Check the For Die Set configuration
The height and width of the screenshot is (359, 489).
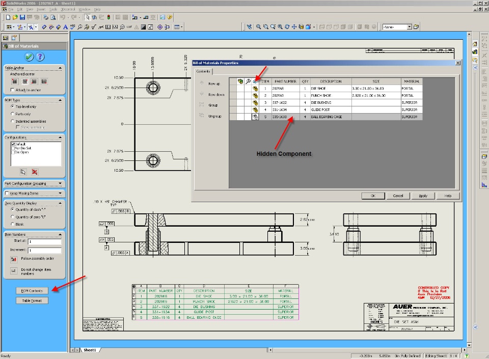point(13,148)
